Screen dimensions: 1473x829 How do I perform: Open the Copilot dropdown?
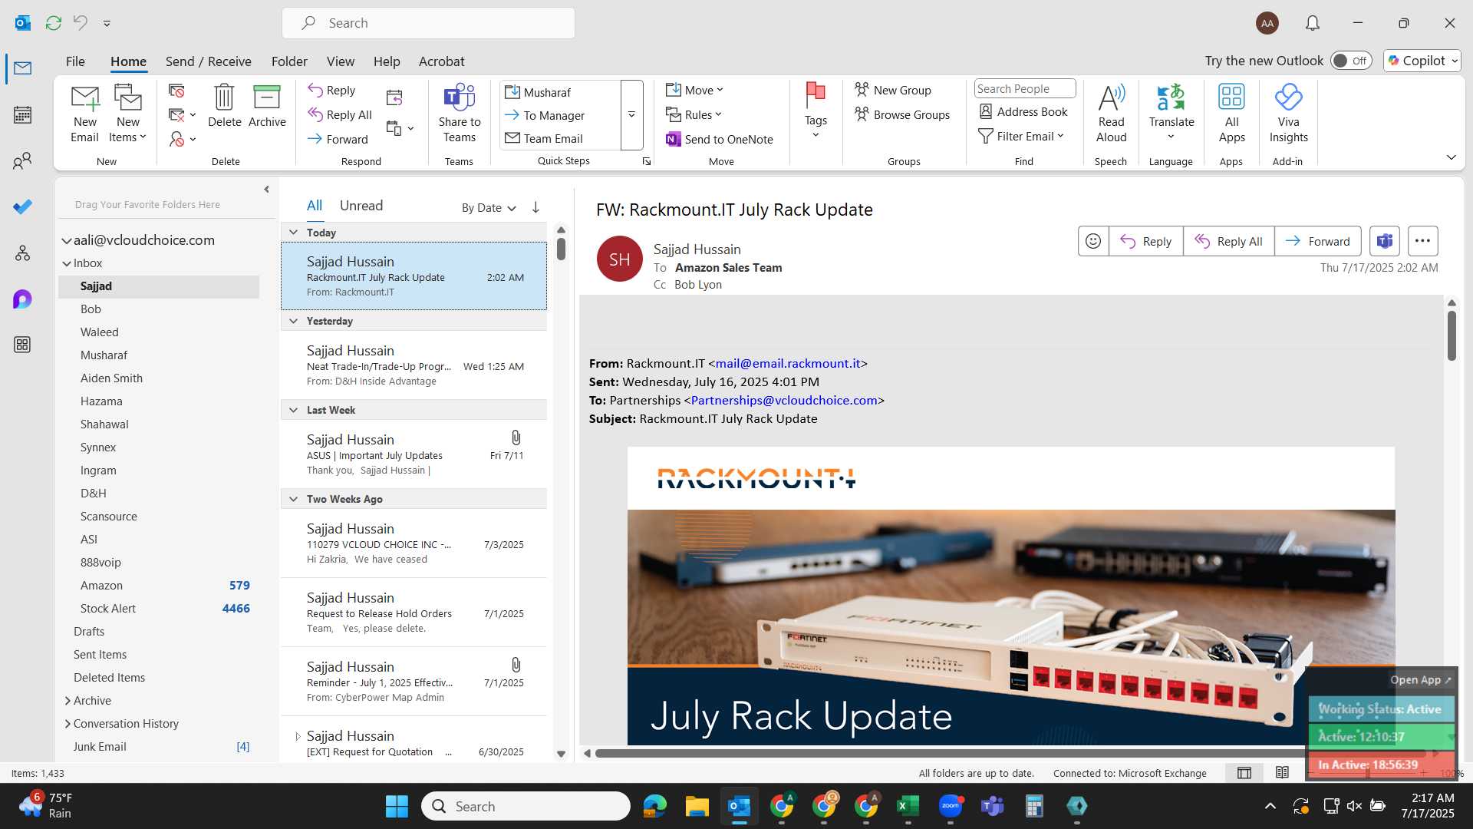coord(1422,61)
